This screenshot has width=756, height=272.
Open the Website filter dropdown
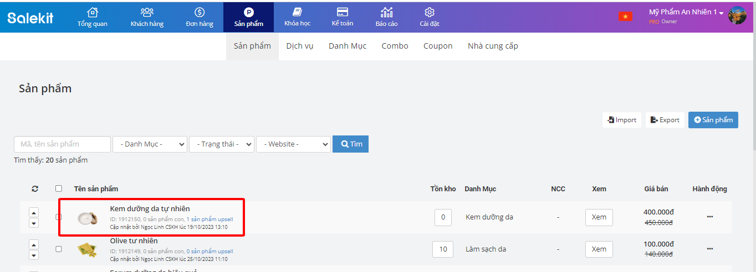[x=293, y=144]
